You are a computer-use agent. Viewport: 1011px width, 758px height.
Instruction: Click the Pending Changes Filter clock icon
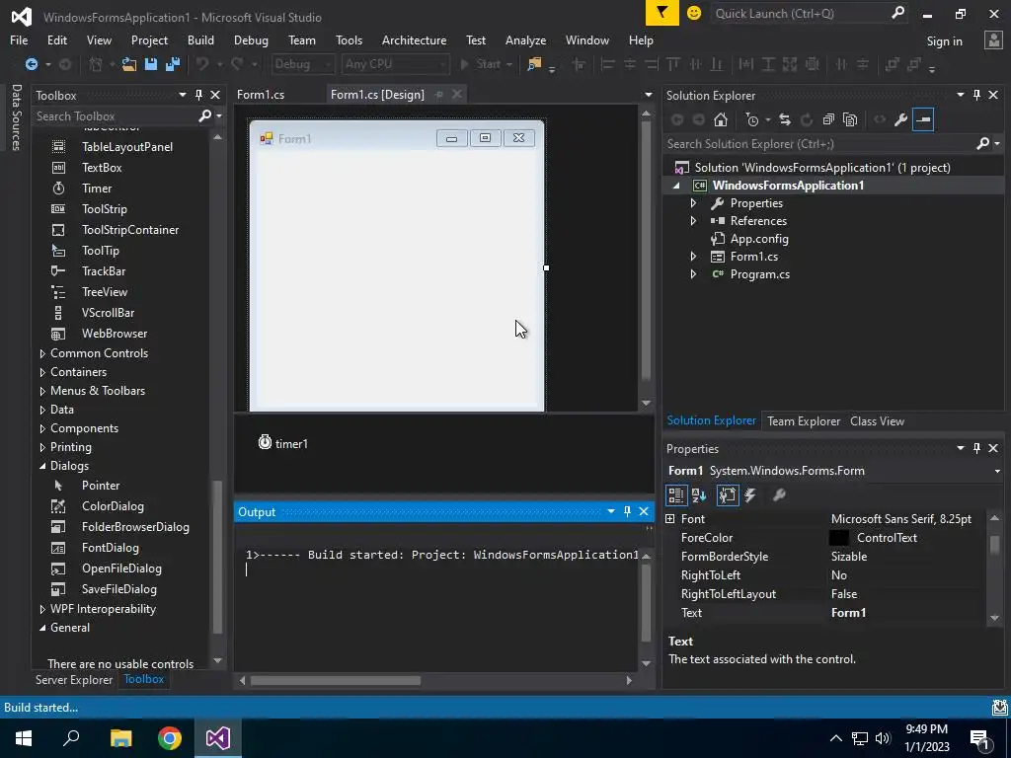pyautogui.click(x=751, y=119)
